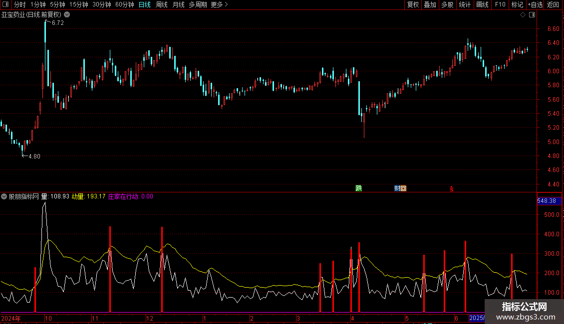Select the 周线 weekly chart tab
The image size is (564, 324).
162,4
